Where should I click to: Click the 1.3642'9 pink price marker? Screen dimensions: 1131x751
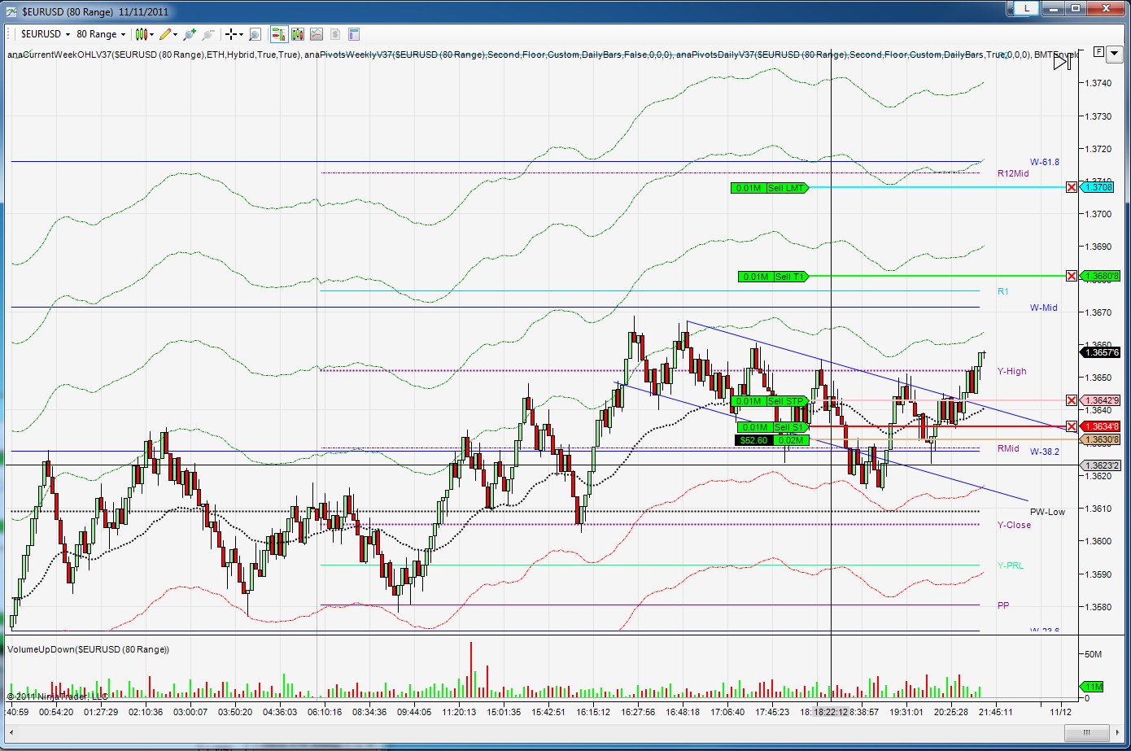(1099, 400)
